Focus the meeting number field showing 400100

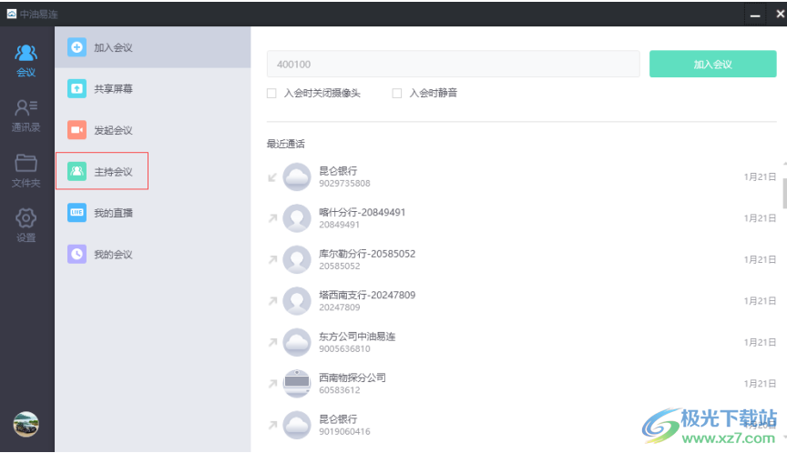(454, 64)
